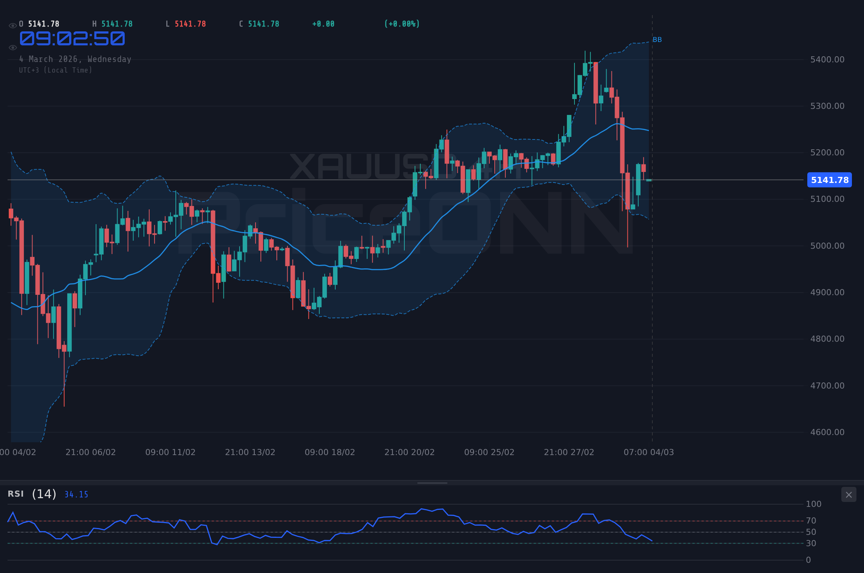The height and width of the screenshot is (573, 864).
Task: Click the low price L 5141.78
Action: (x=185, y=23)
